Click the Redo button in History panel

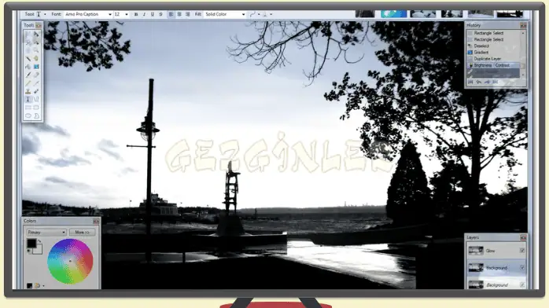[487, 82]
